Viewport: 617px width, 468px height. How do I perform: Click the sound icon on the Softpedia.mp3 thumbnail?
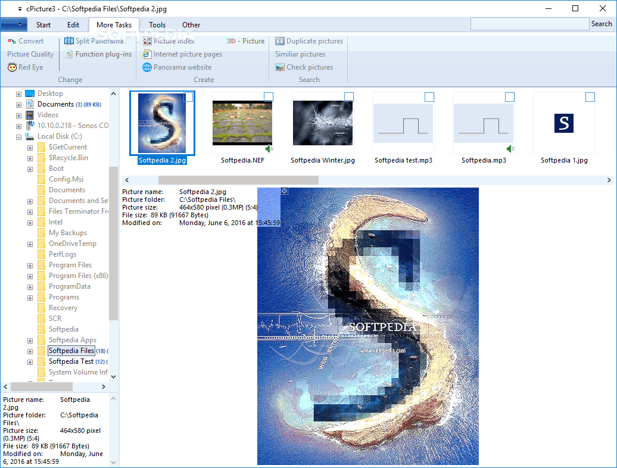point(510,149)
